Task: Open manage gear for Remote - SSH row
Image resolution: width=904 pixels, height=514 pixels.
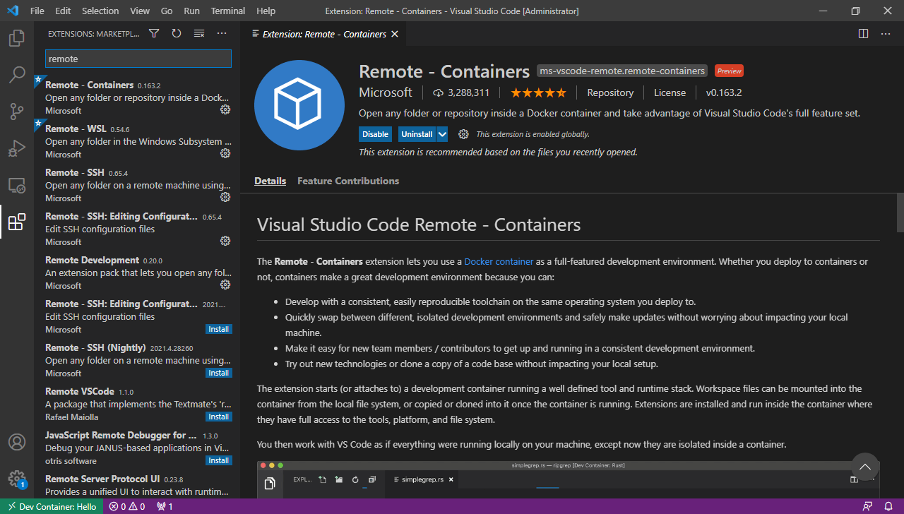Action: tap(225, 197)
